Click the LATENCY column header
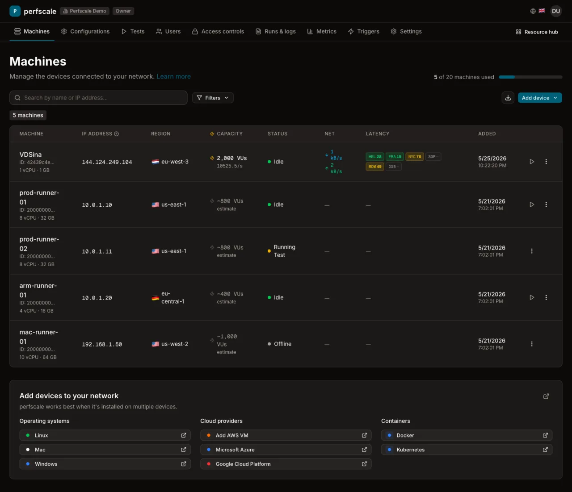The image size is (572, 492). (x=378, y=134)
